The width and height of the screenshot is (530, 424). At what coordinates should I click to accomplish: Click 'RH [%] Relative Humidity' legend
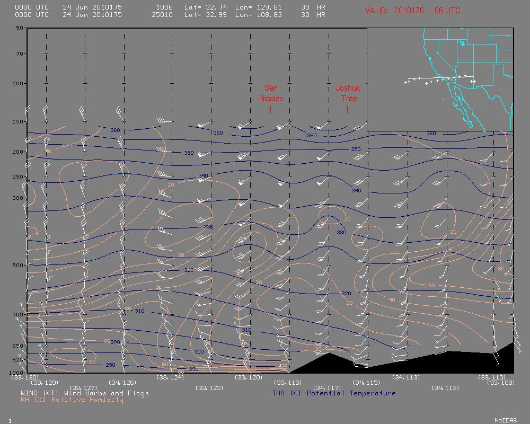(72, 400)
